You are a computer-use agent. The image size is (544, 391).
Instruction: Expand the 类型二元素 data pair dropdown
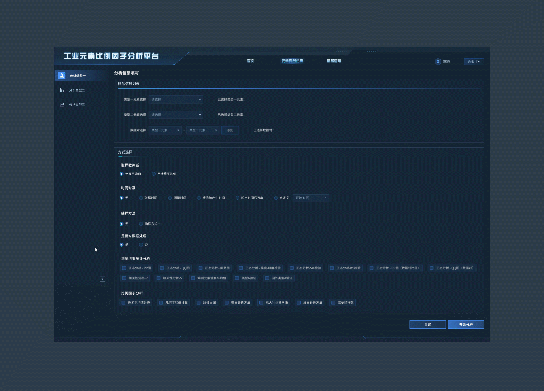(x=203, y=130)
